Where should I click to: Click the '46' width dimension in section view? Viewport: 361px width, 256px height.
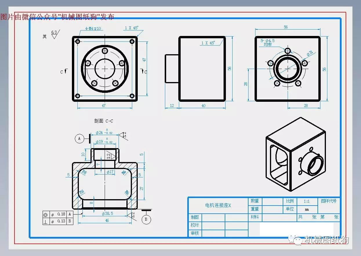pyautogui.click(x=107, y=221)
